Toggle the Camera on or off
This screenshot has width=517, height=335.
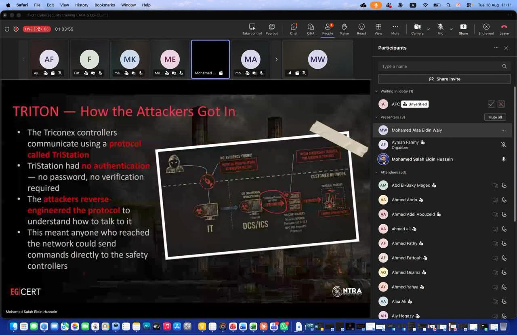(x=417, y=29)
